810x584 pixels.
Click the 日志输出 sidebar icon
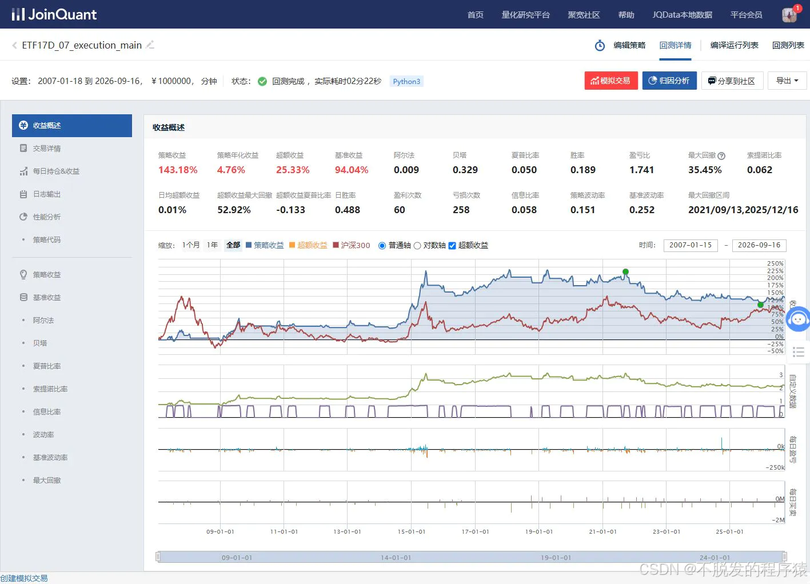tap(23, 194)
